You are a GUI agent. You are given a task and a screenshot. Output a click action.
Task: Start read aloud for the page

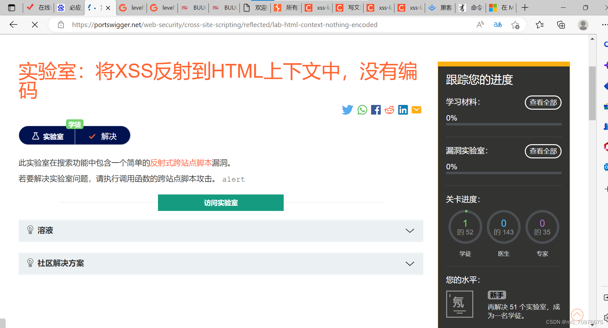point(480,25)
